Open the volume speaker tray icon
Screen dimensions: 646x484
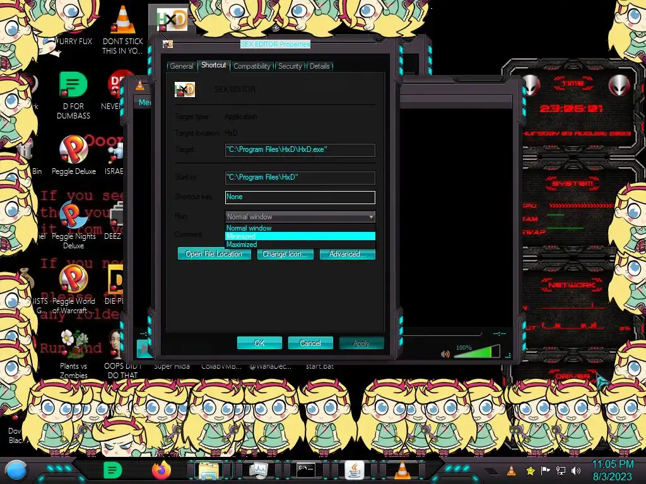coord(576,470)
